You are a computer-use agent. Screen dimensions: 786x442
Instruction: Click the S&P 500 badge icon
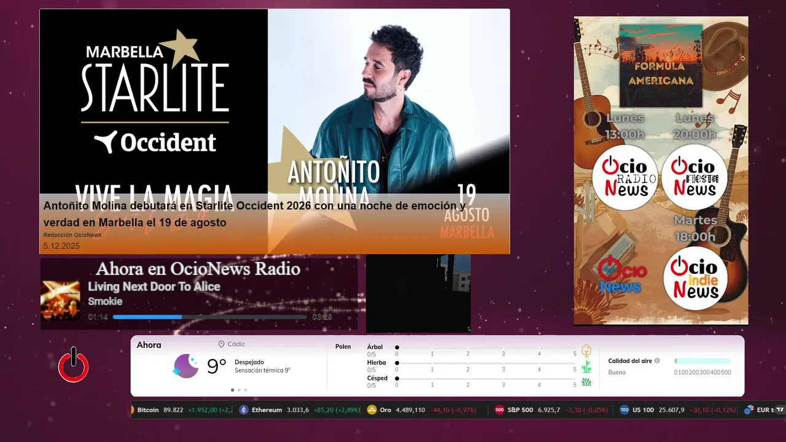499,409
